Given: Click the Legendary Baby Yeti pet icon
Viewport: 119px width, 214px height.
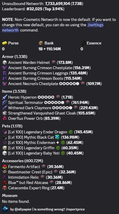Looking at the screenshot, I should point(5,153).
